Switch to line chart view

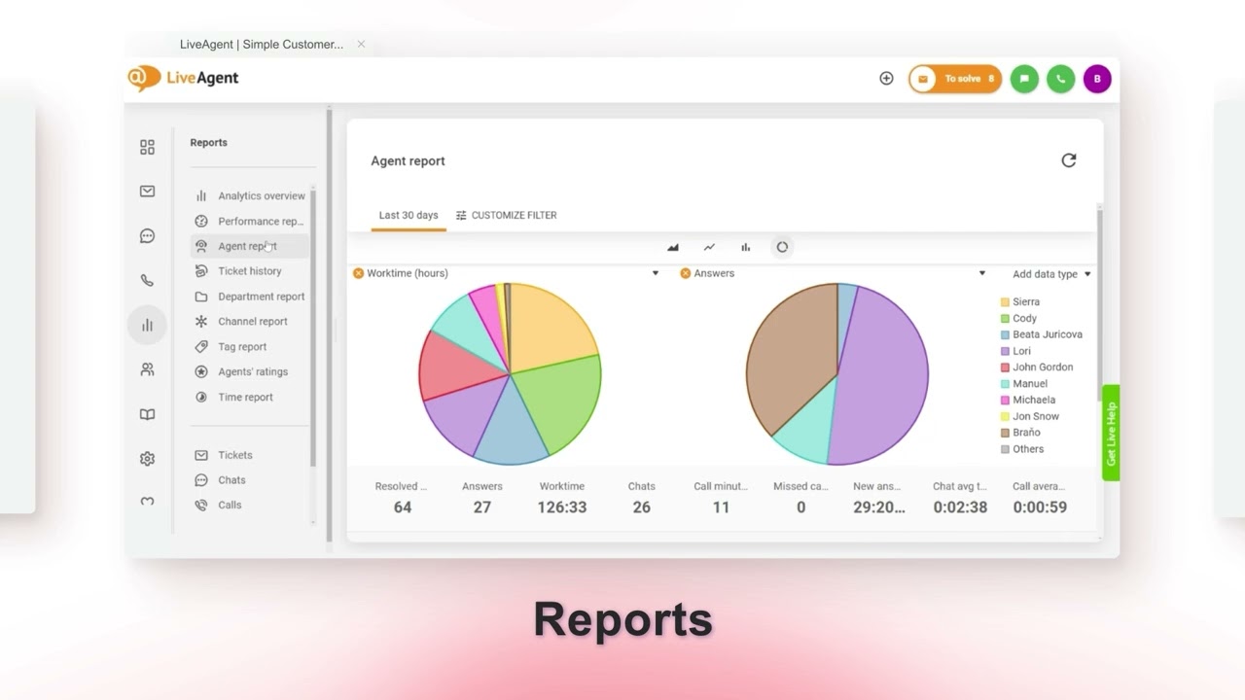coord(709,247)
